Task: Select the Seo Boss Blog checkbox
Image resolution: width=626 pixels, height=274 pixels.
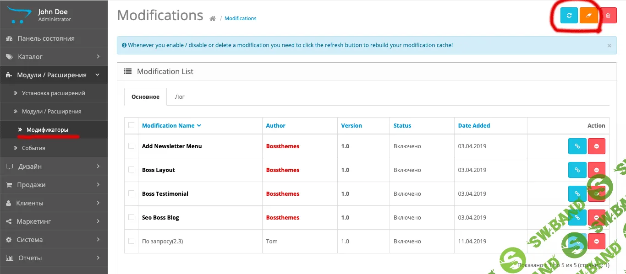Action: (132, 217)
